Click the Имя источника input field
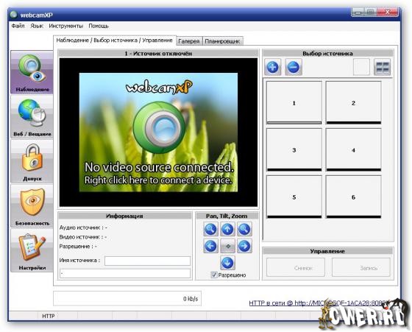The height and width of the screenshot is (332, 412). (147, 261)
